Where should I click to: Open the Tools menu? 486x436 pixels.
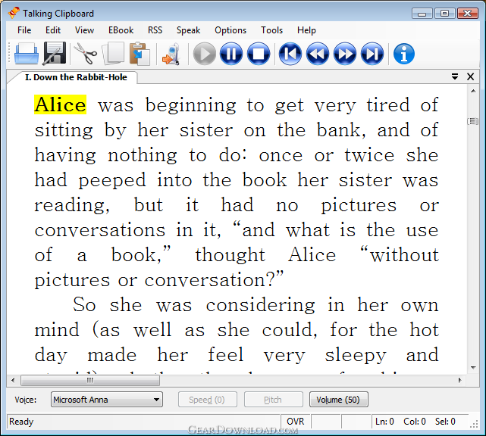(272, 30)
